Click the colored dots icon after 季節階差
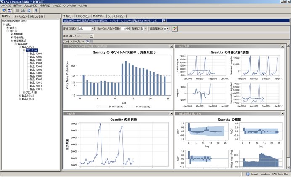Viewport: 291px width, 177px height. click(175, 29)
